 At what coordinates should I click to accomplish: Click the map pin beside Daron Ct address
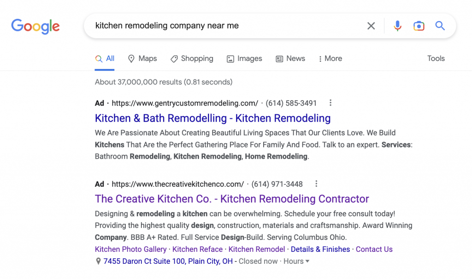tap(98, 261)
